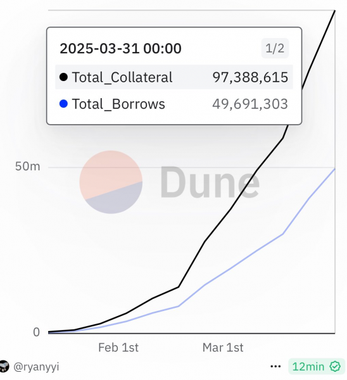
Task: Click the Dune watermark logo circle
Action: 111,182
